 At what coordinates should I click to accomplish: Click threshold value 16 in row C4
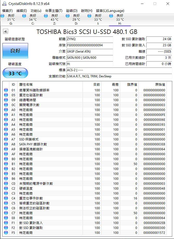point(135,198)
